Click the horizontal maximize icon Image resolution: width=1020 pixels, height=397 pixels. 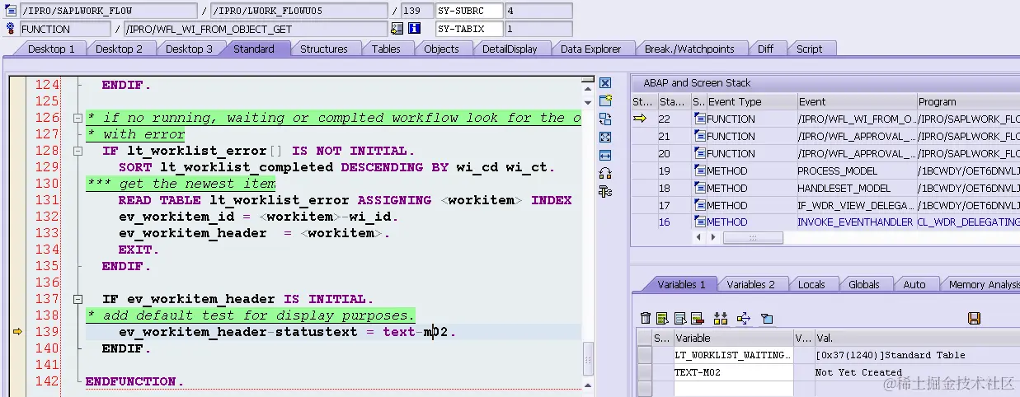(x=605, y=155)
